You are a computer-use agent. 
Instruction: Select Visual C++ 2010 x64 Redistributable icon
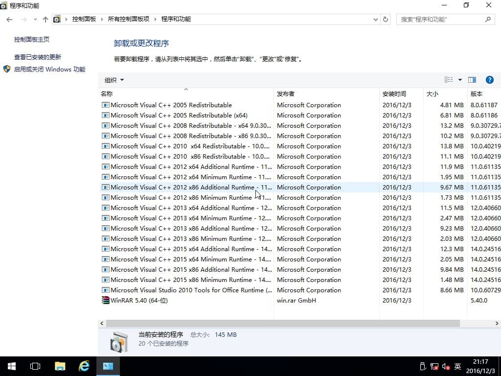106,146
